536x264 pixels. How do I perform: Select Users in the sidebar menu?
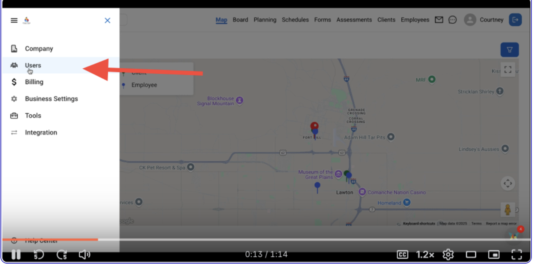coord(33,65)
